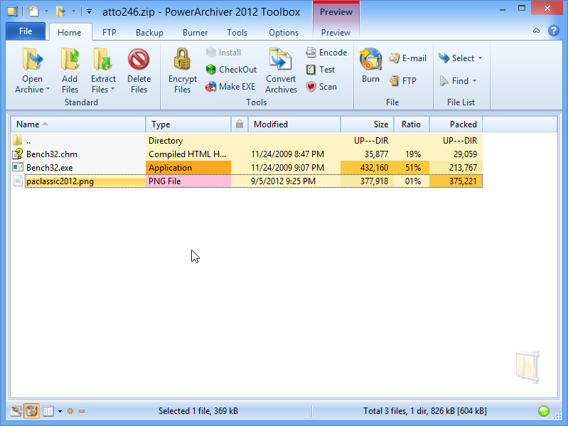568x426 pixels.
Task: Click the E-mail tool
Action: pyautogui.click(x=407, y=58)
